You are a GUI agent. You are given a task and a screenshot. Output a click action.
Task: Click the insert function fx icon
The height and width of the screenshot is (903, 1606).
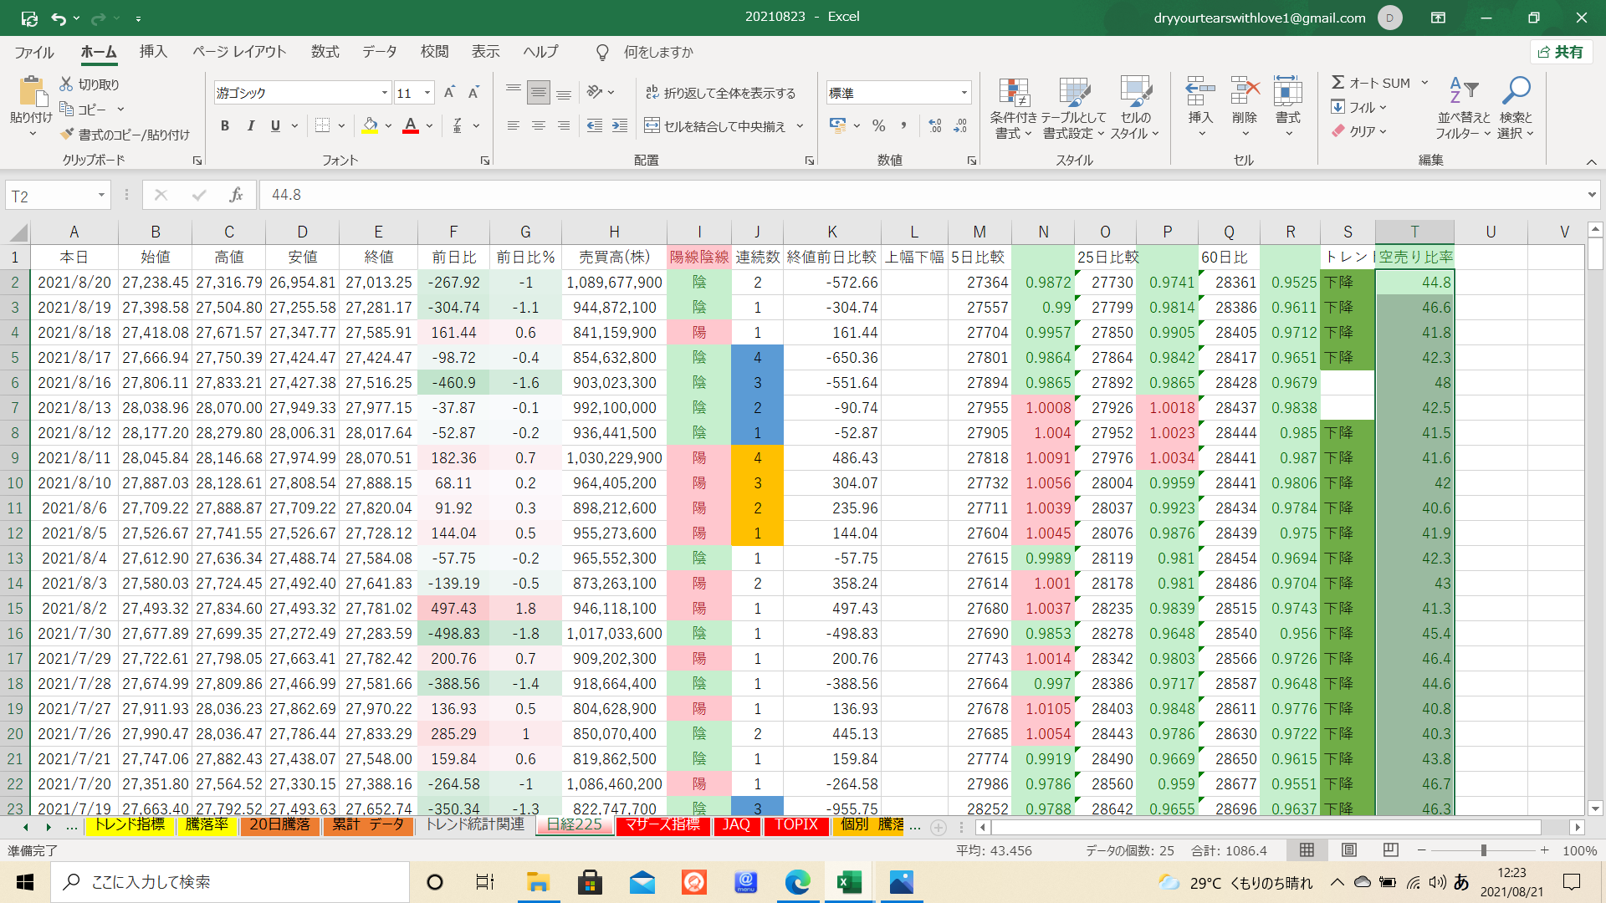click(236, 195)
